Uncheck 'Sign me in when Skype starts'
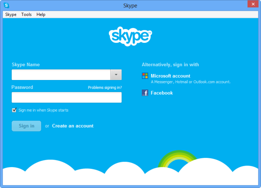Screen dimensions: 261x188 coord(14,110)
